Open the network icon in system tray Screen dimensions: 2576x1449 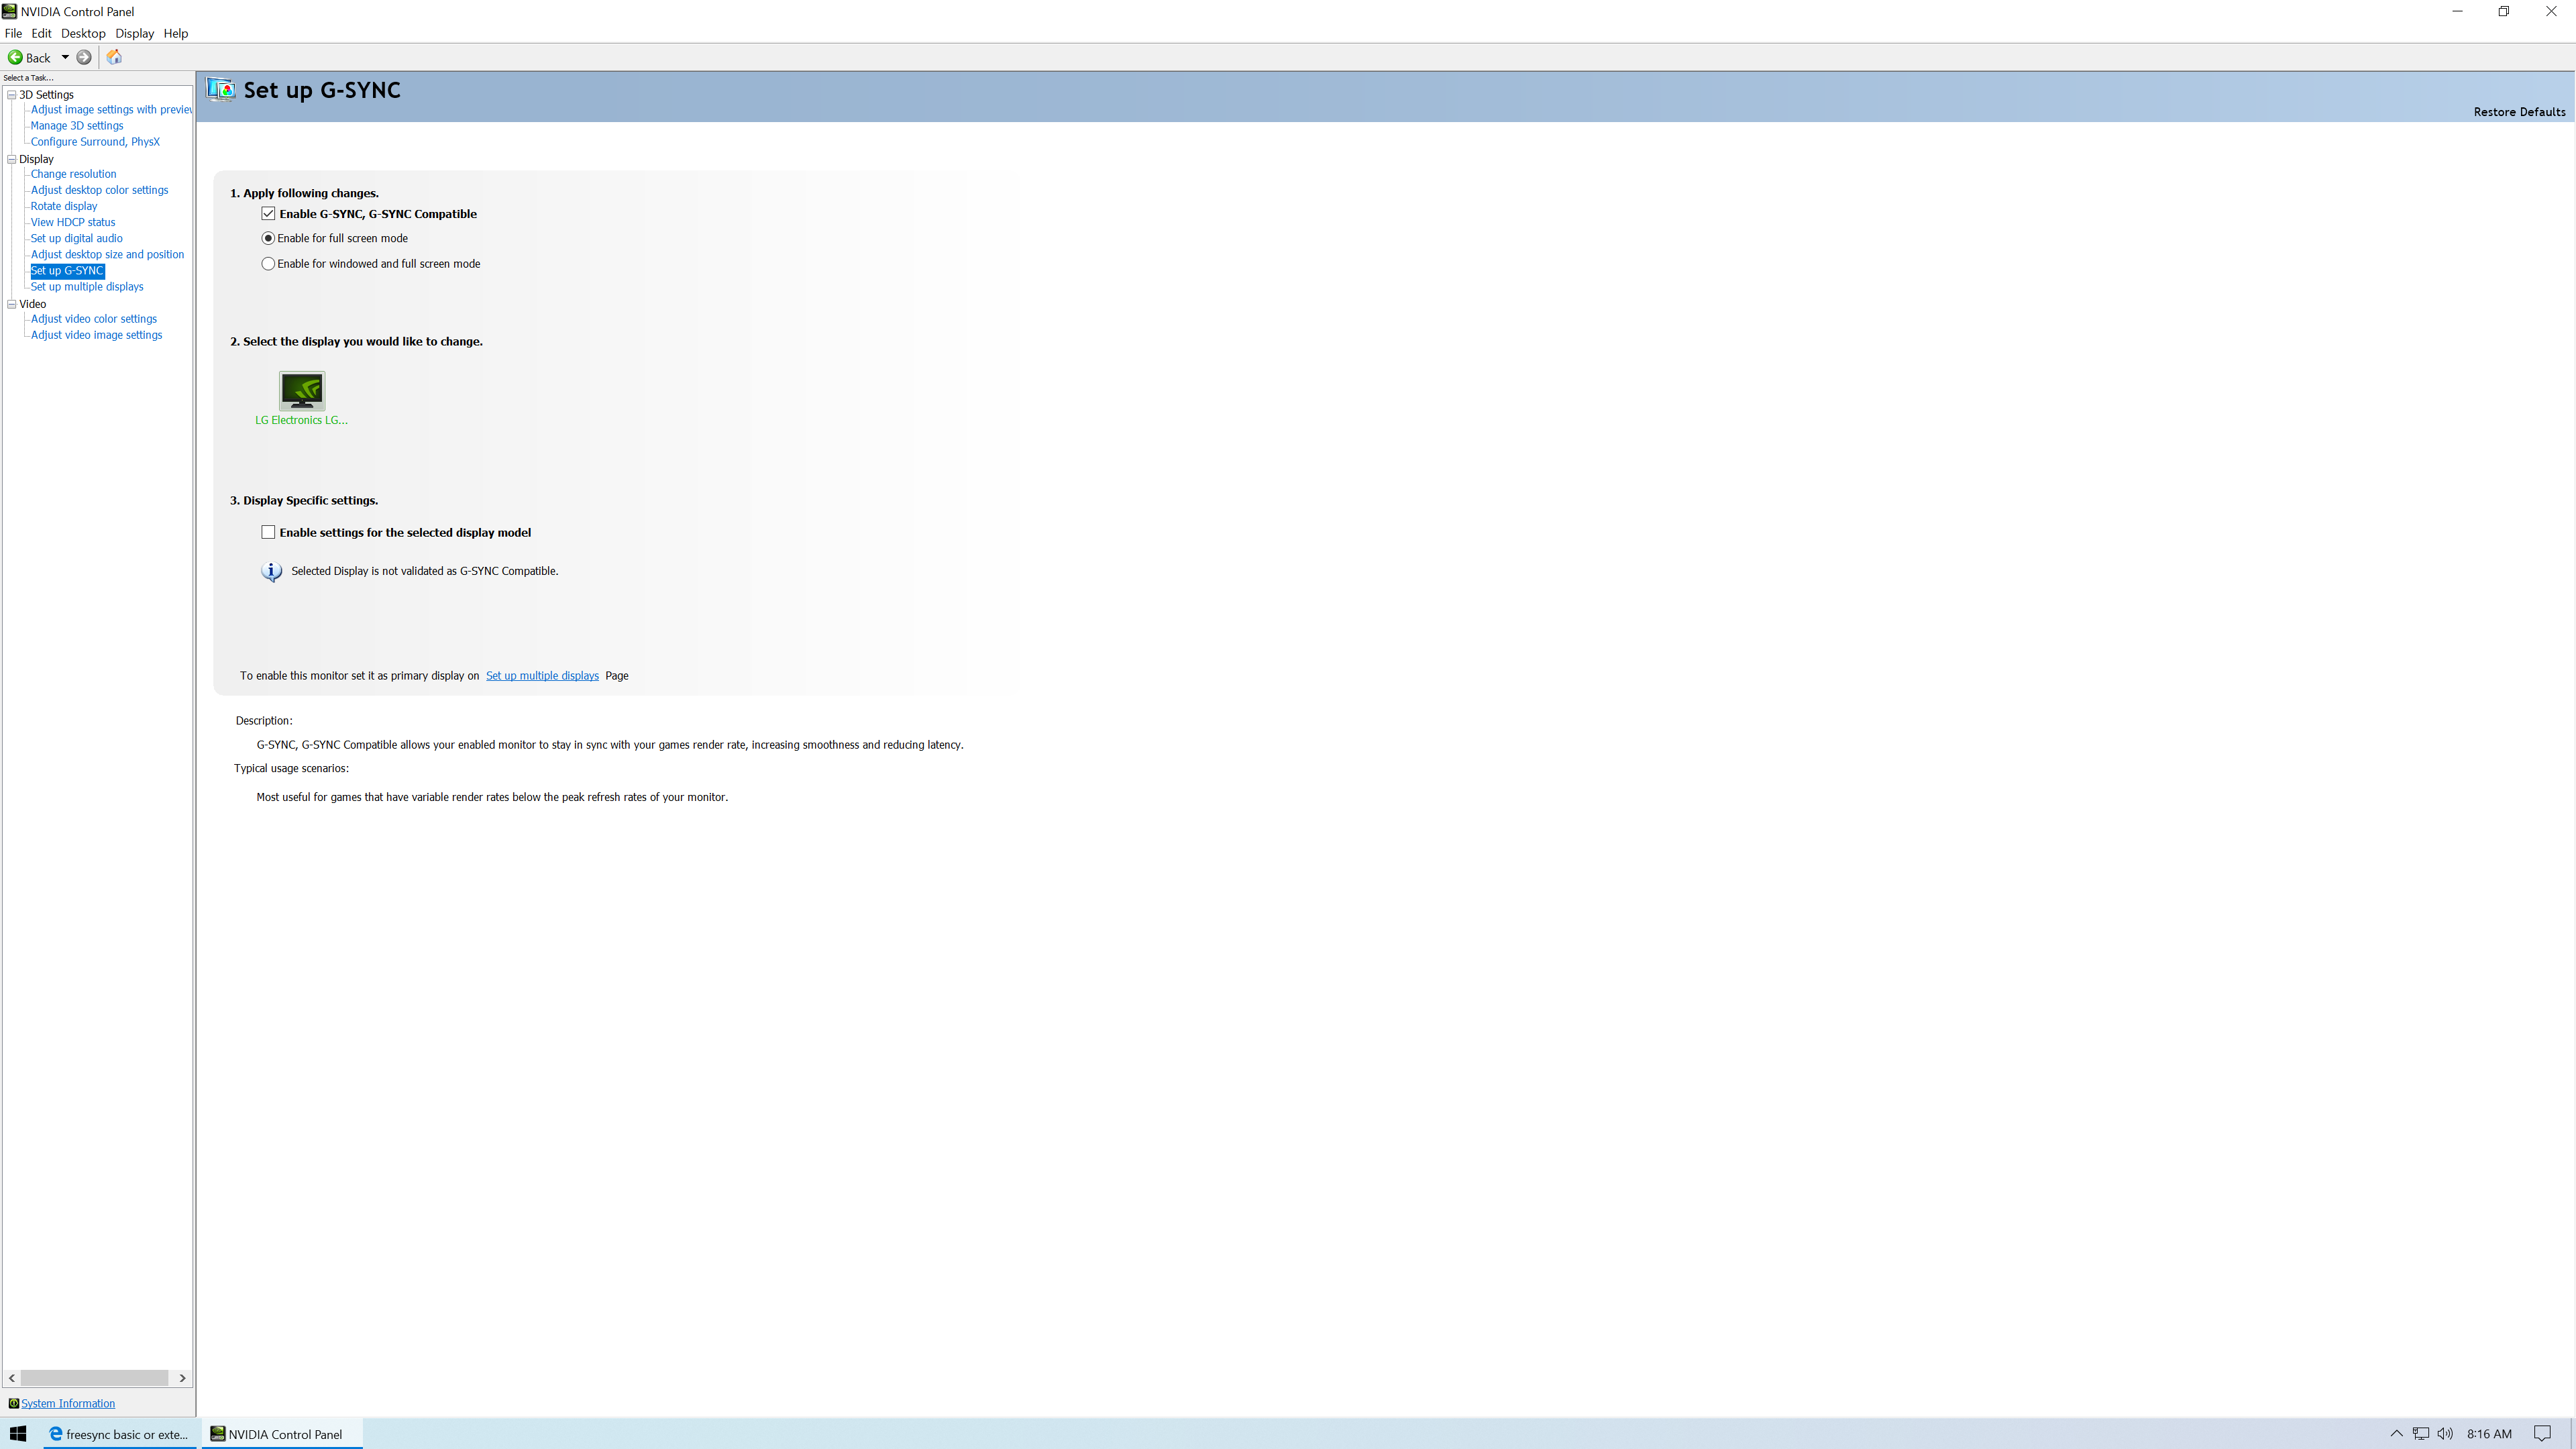(2420, 1433)
